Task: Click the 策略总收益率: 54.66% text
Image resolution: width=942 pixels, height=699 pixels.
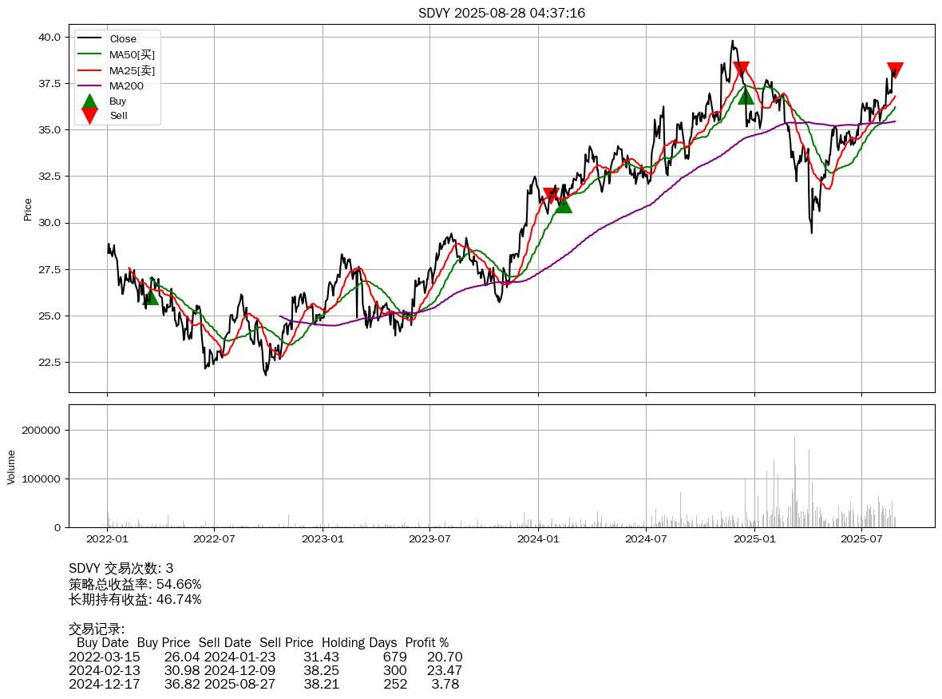Action: click(x=135, y=584)
